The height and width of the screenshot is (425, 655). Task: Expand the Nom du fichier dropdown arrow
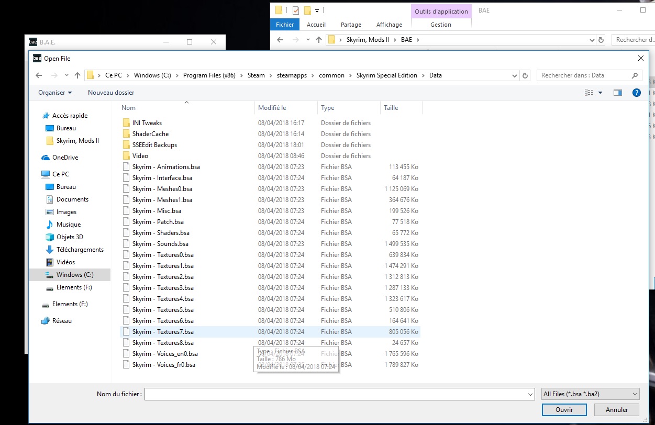530,394
